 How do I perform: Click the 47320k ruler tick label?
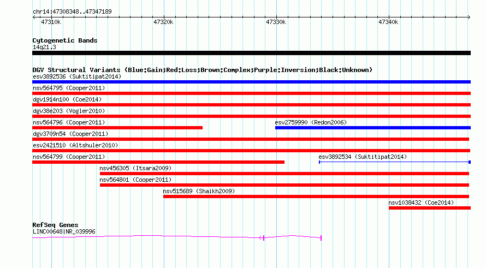[163, 22]
